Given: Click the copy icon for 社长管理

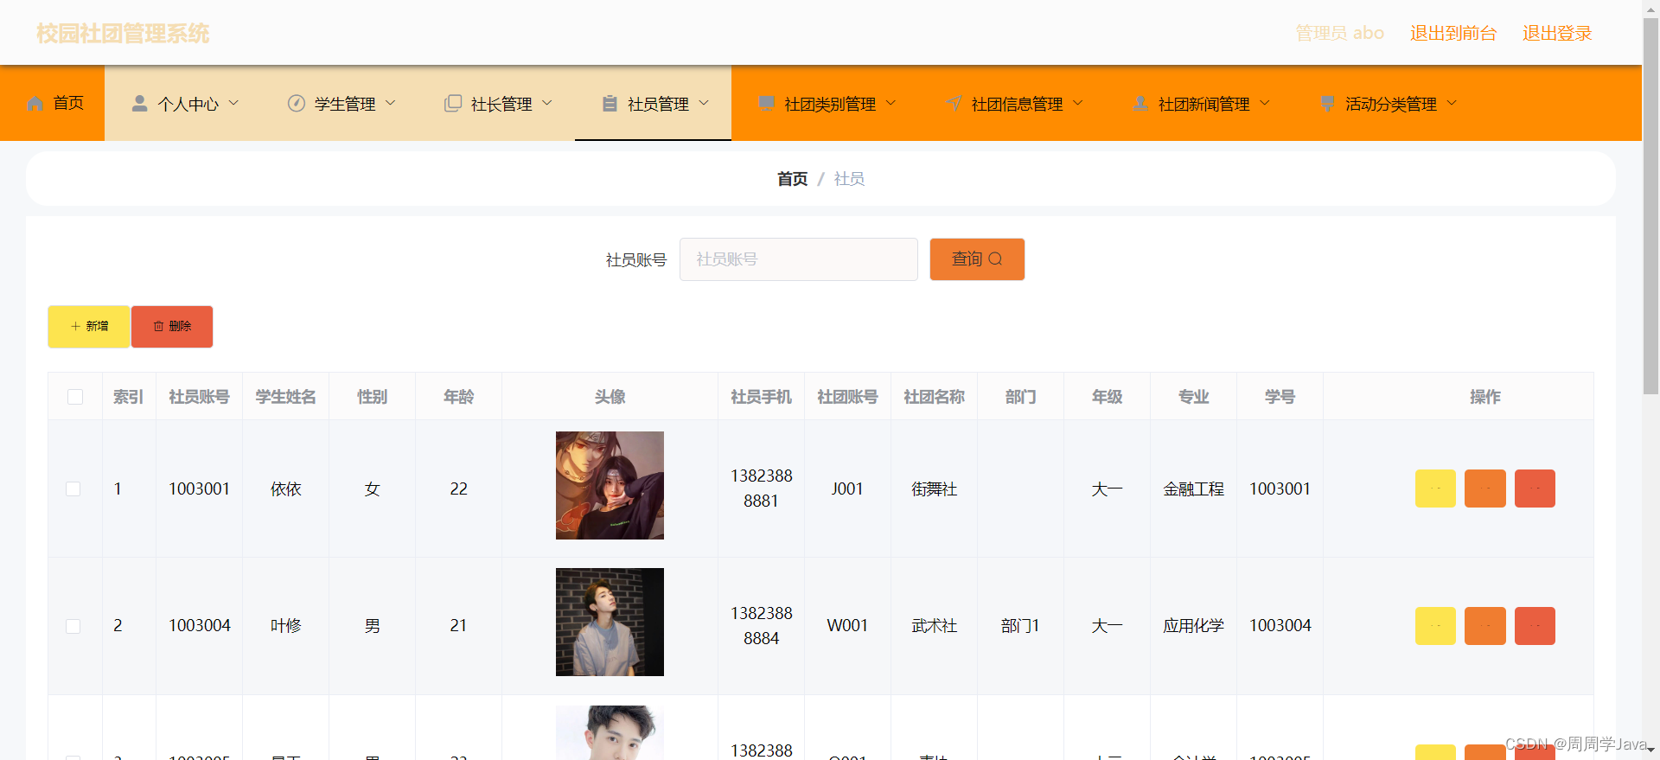Looking at the screenshot, I should pyautogui.click(x=453, y=104).
